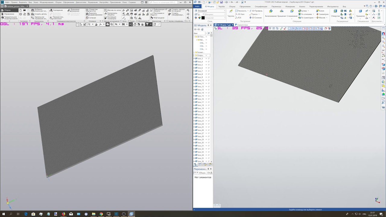Collapse 3D Построения folder in tree
The height and width of the screenshot is (217, 386).
195,37
